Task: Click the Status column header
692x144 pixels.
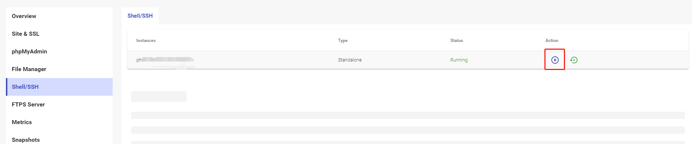Action: pyautogui.click(x=456, y=41)
